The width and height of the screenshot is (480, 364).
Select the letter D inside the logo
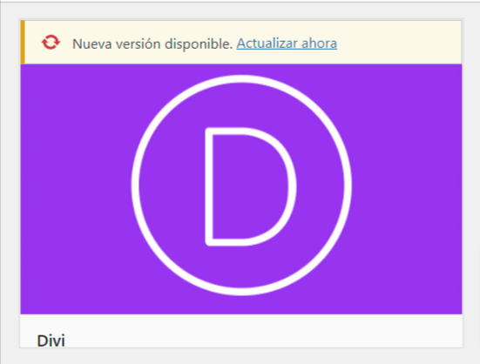point(250,186)
